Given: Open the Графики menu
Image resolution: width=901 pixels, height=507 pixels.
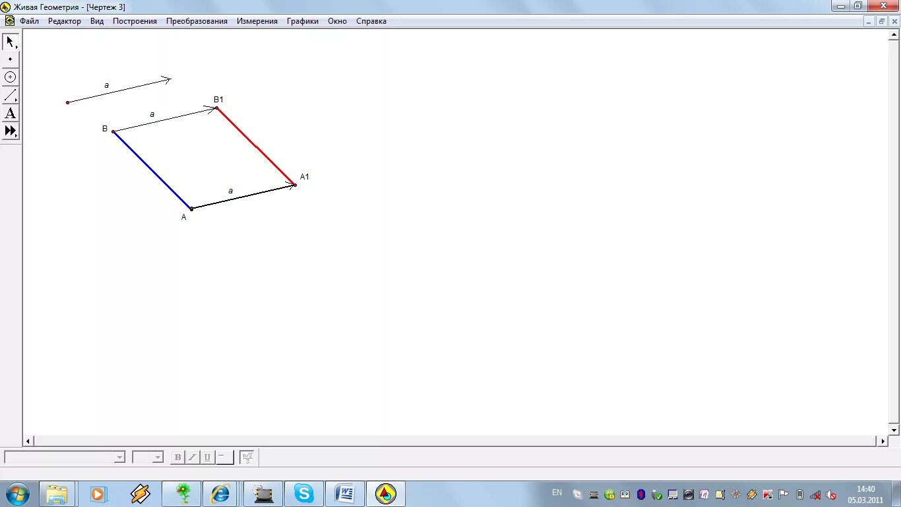Looking at the screenshot, I should click(303, 21).
